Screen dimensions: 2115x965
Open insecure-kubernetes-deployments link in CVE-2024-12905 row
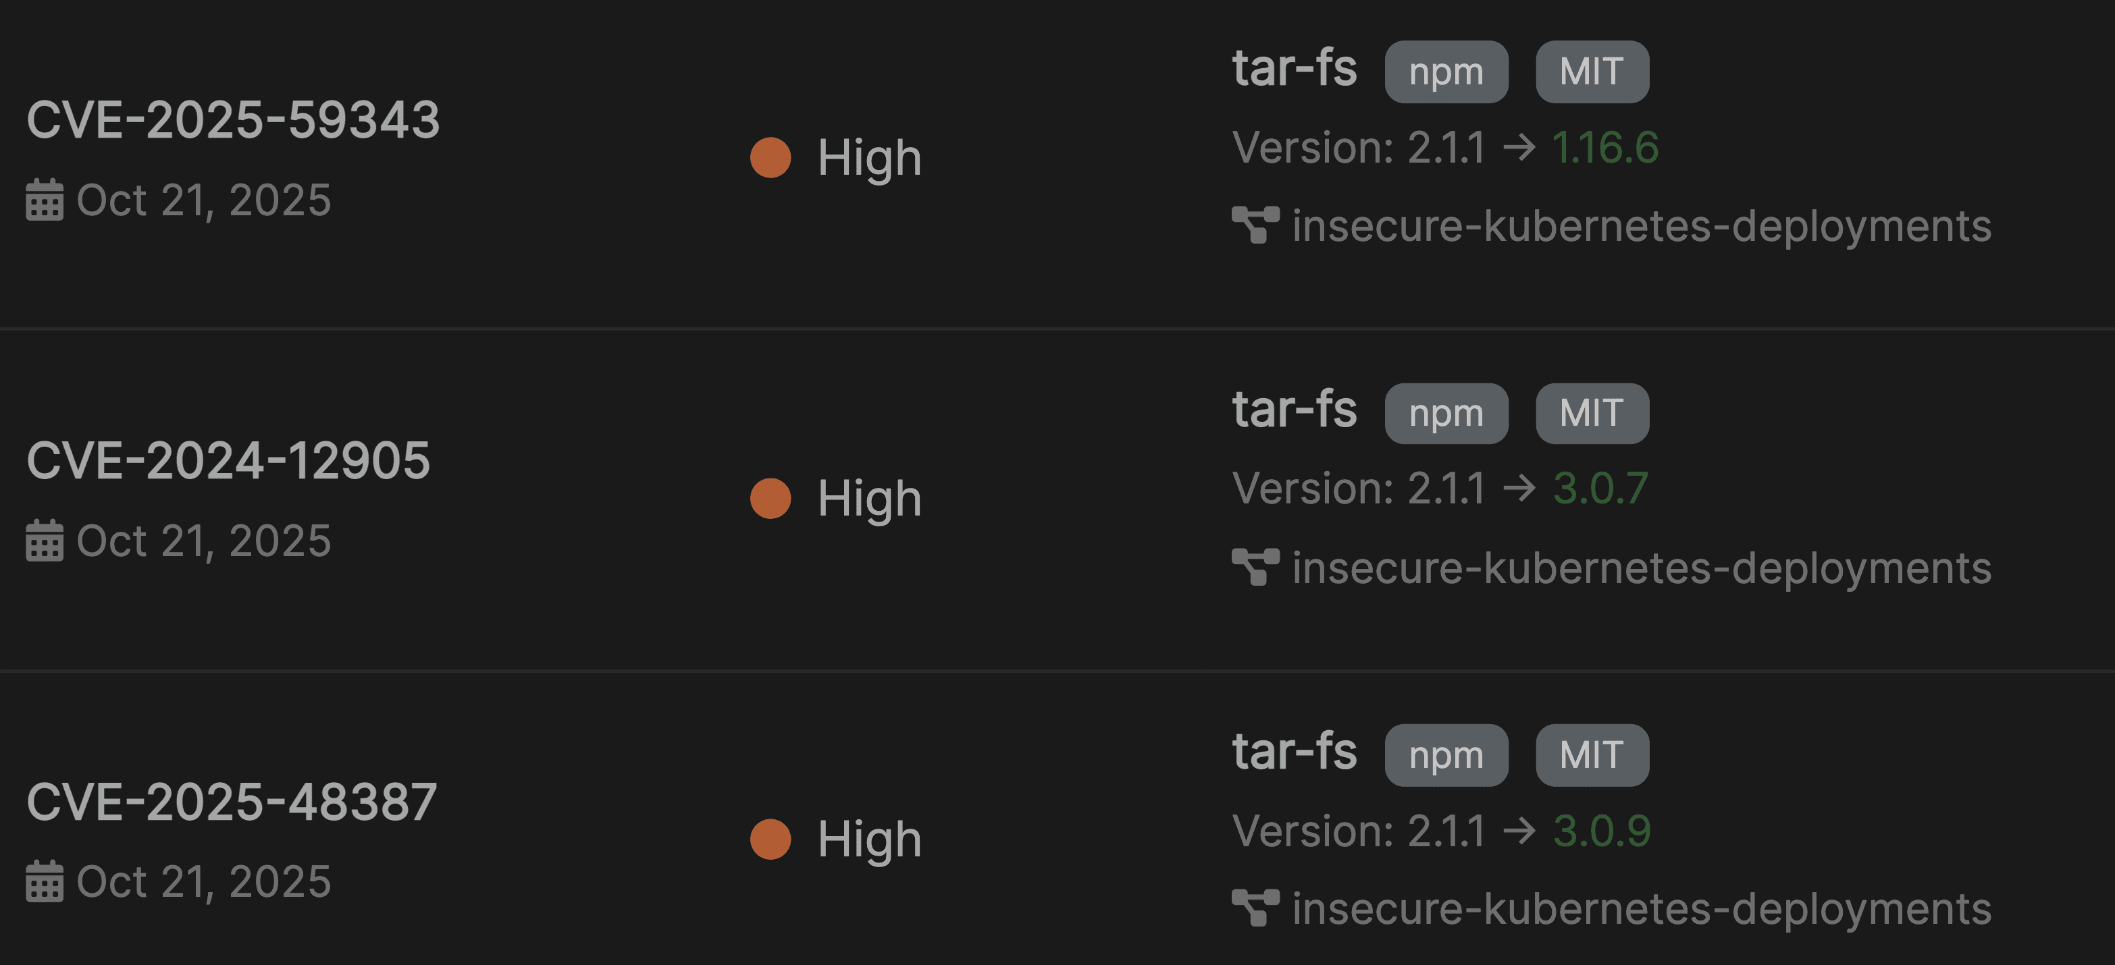click(x=1641, y=568)
